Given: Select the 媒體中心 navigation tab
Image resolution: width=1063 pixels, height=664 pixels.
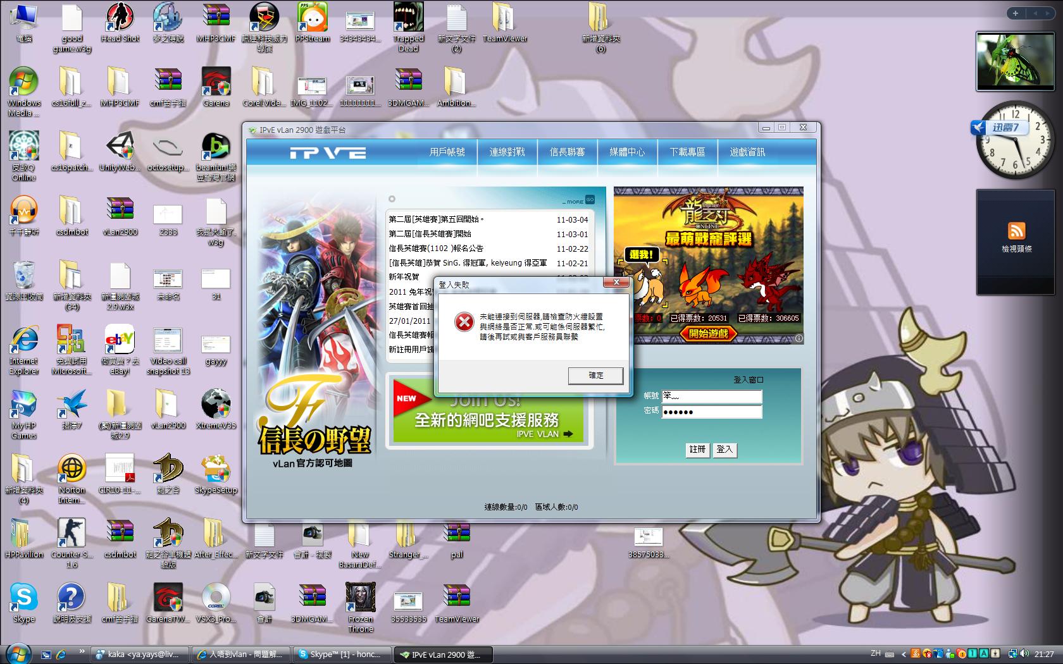Looking at the screenshot, I should click(x=627, y=152).
